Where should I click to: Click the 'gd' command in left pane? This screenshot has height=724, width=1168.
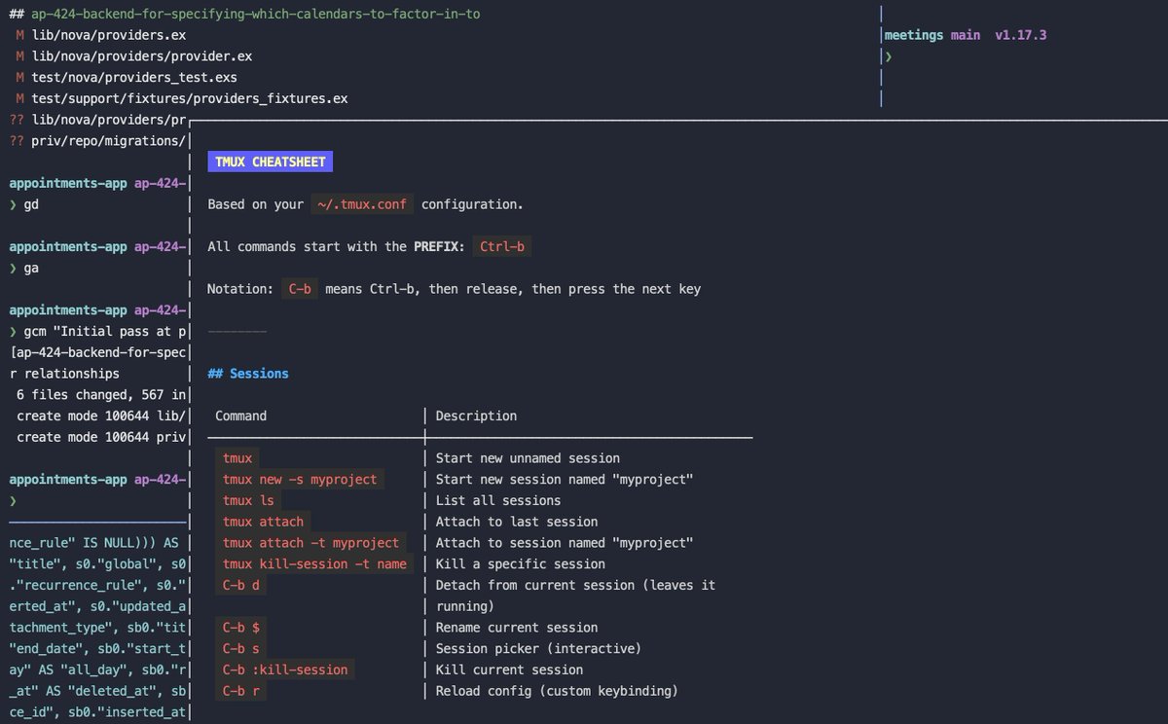[x=30, y=204]
